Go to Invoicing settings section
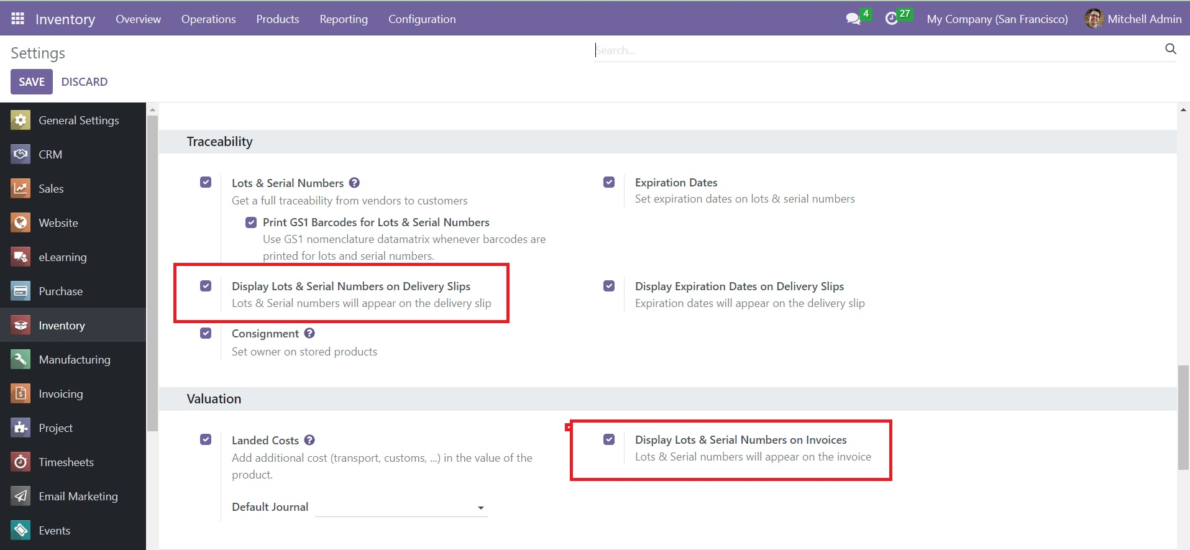The width and height of the screenshot is (1190, 550). 73,393
